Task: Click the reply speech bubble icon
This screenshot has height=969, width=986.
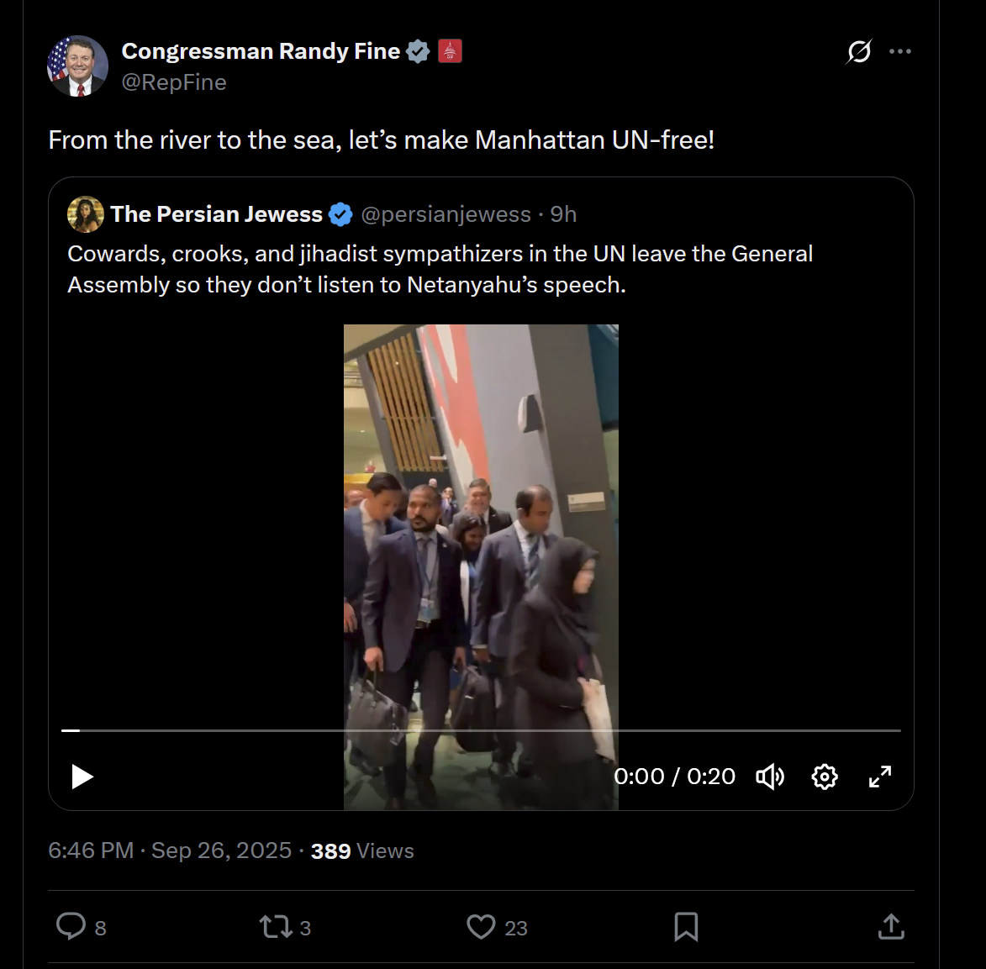Action: pyautogui.click(x=71, y=926)
